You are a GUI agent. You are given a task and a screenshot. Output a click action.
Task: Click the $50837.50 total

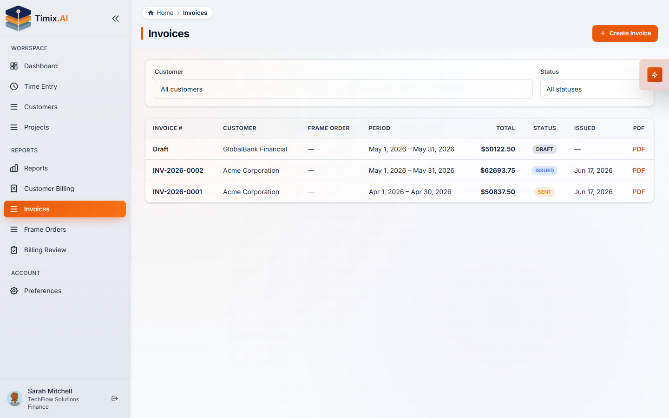(x=498, y=192)
